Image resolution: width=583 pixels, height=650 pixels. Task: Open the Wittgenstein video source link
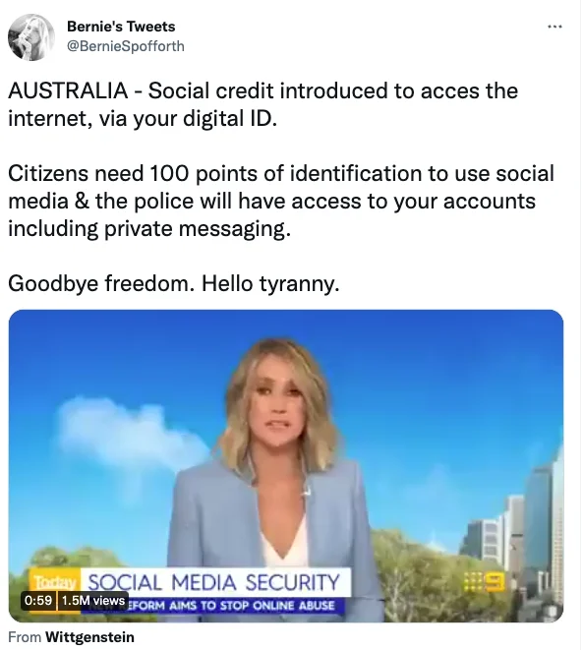pyautogui.click(x=89, y=637)
